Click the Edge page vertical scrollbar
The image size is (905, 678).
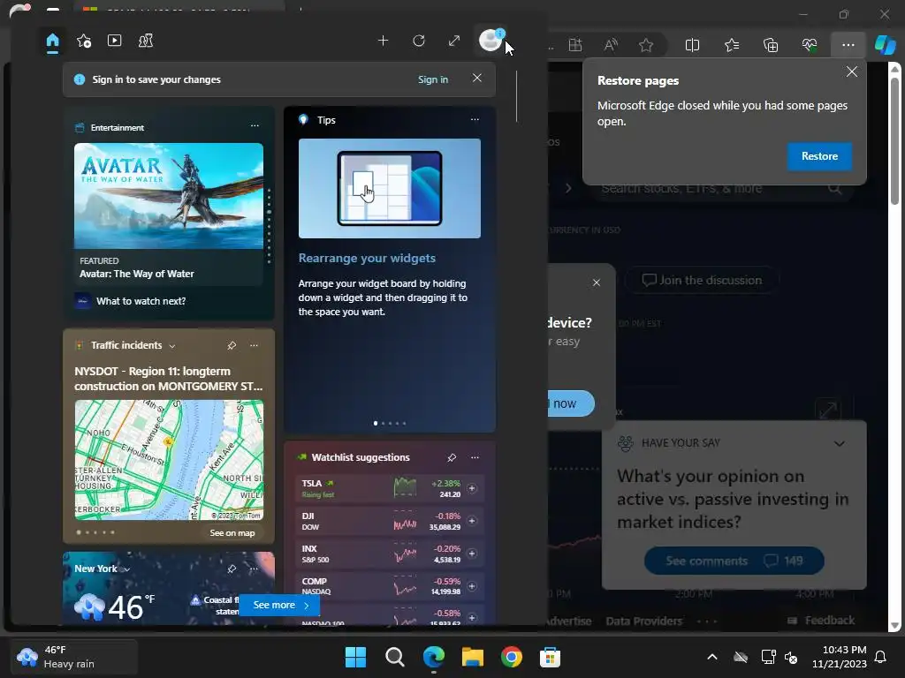894,142
